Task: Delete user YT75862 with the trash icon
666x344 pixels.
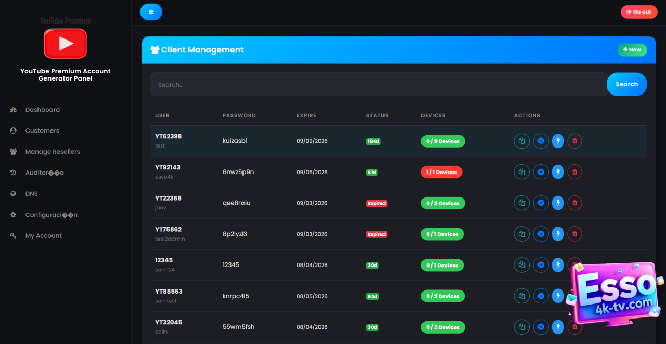Action: coord(574,234)
